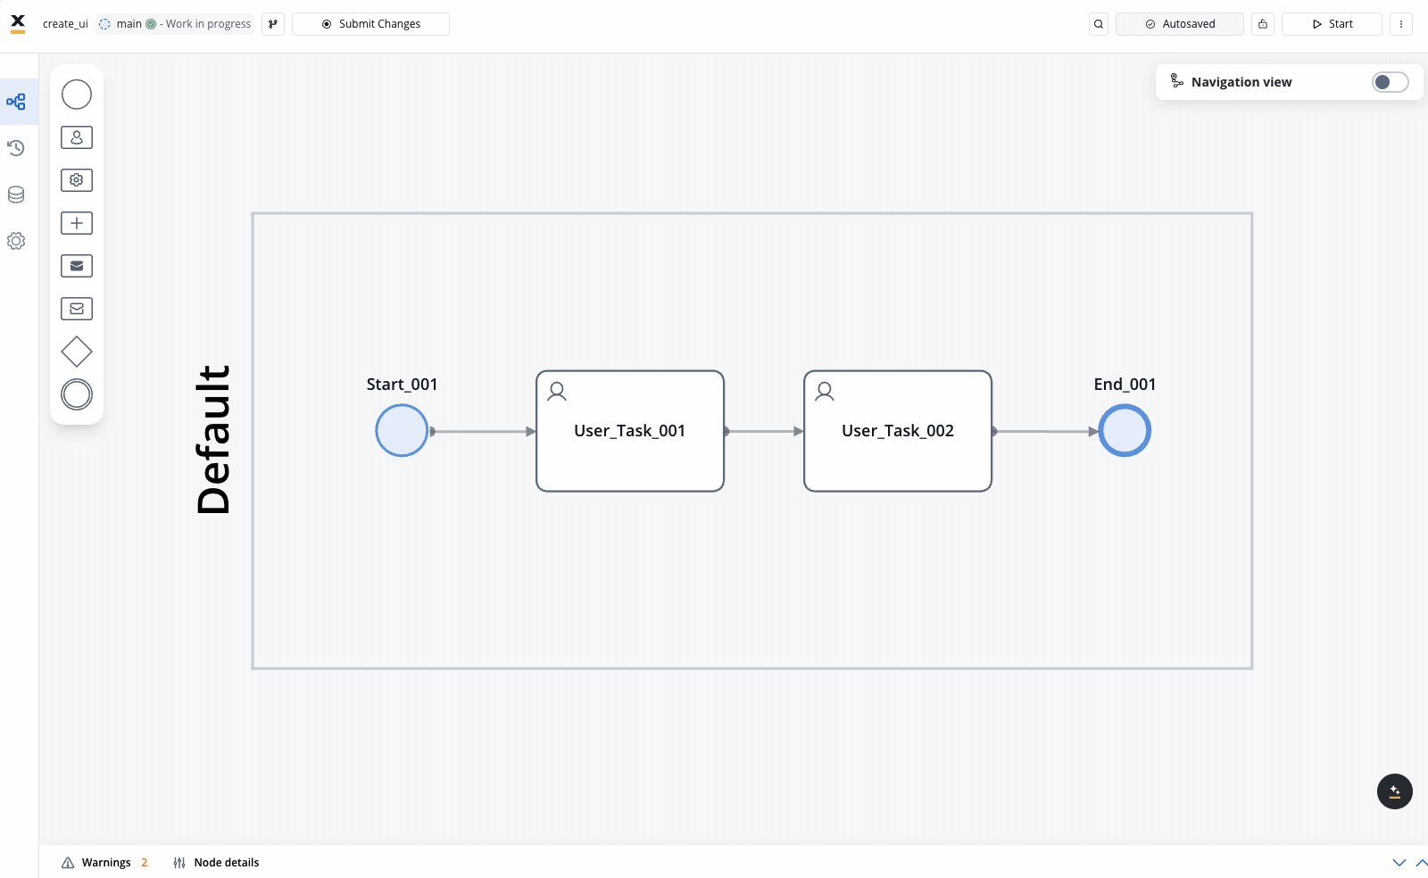1428x878 pixels.
Task: Select the End_001 event circle
Action: [1125, 430]
